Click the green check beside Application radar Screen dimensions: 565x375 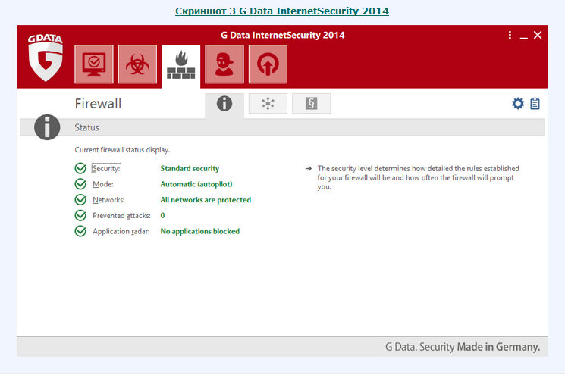pyautogui.click(x=80, y=231)
